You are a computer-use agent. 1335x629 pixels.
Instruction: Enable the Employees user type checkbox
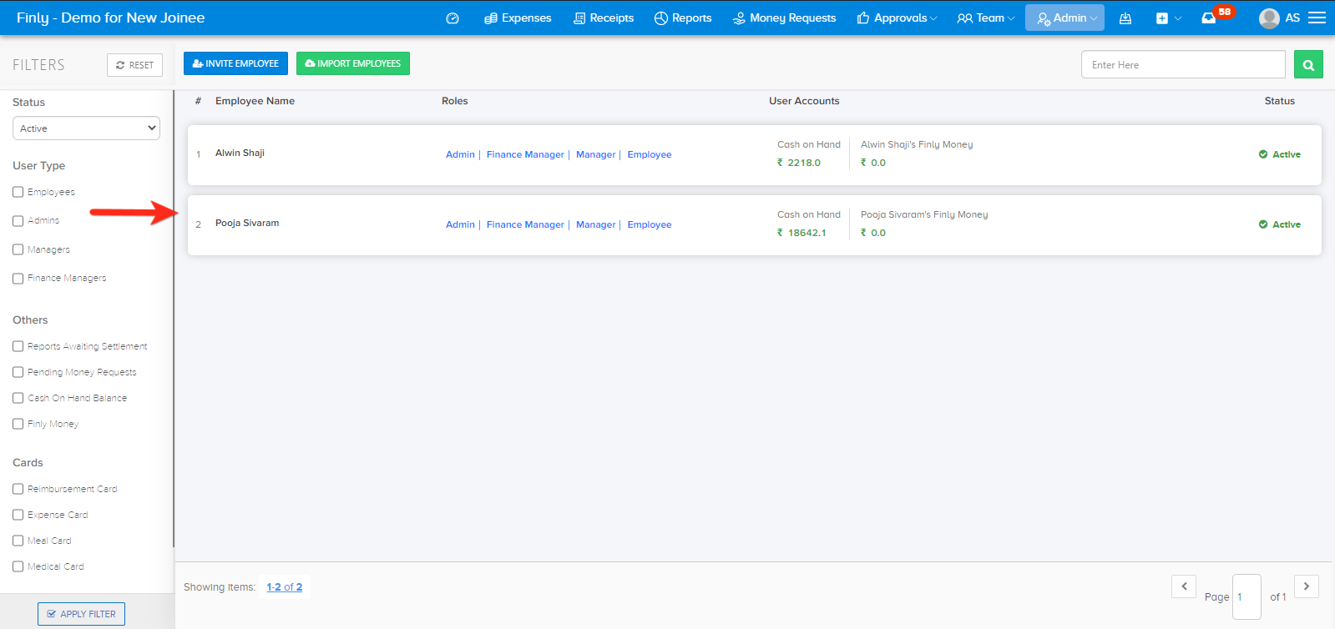click(18, 192)
